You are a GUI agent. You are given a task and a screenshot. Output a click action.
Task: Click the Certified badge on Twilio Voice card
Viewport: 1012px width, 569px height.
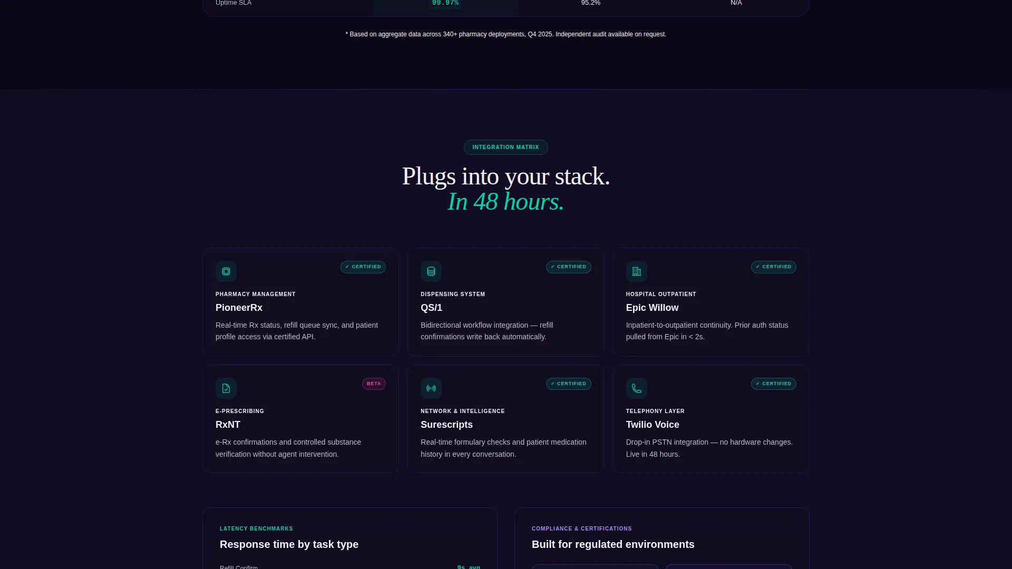click(x=774, y=384)
